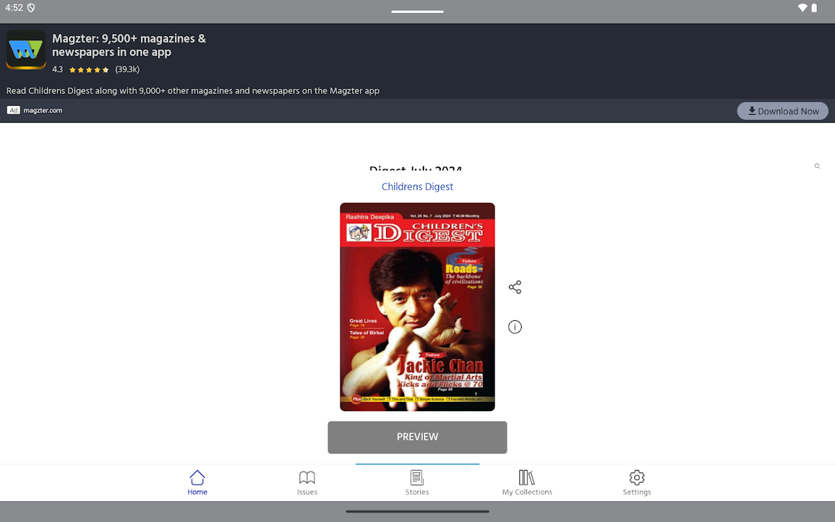The height and width of the screenshot is (522, 835).
Task: Tap the magzter.com ad domain text
Action: (x=43, y=110)
